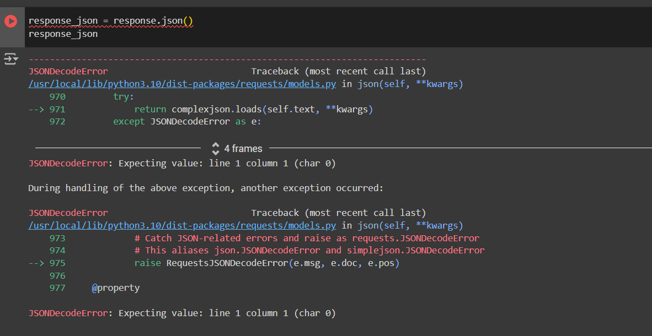Click the first 'Traceback (most recent call last)' text
The image size is (652, 336).
[339, 72]
